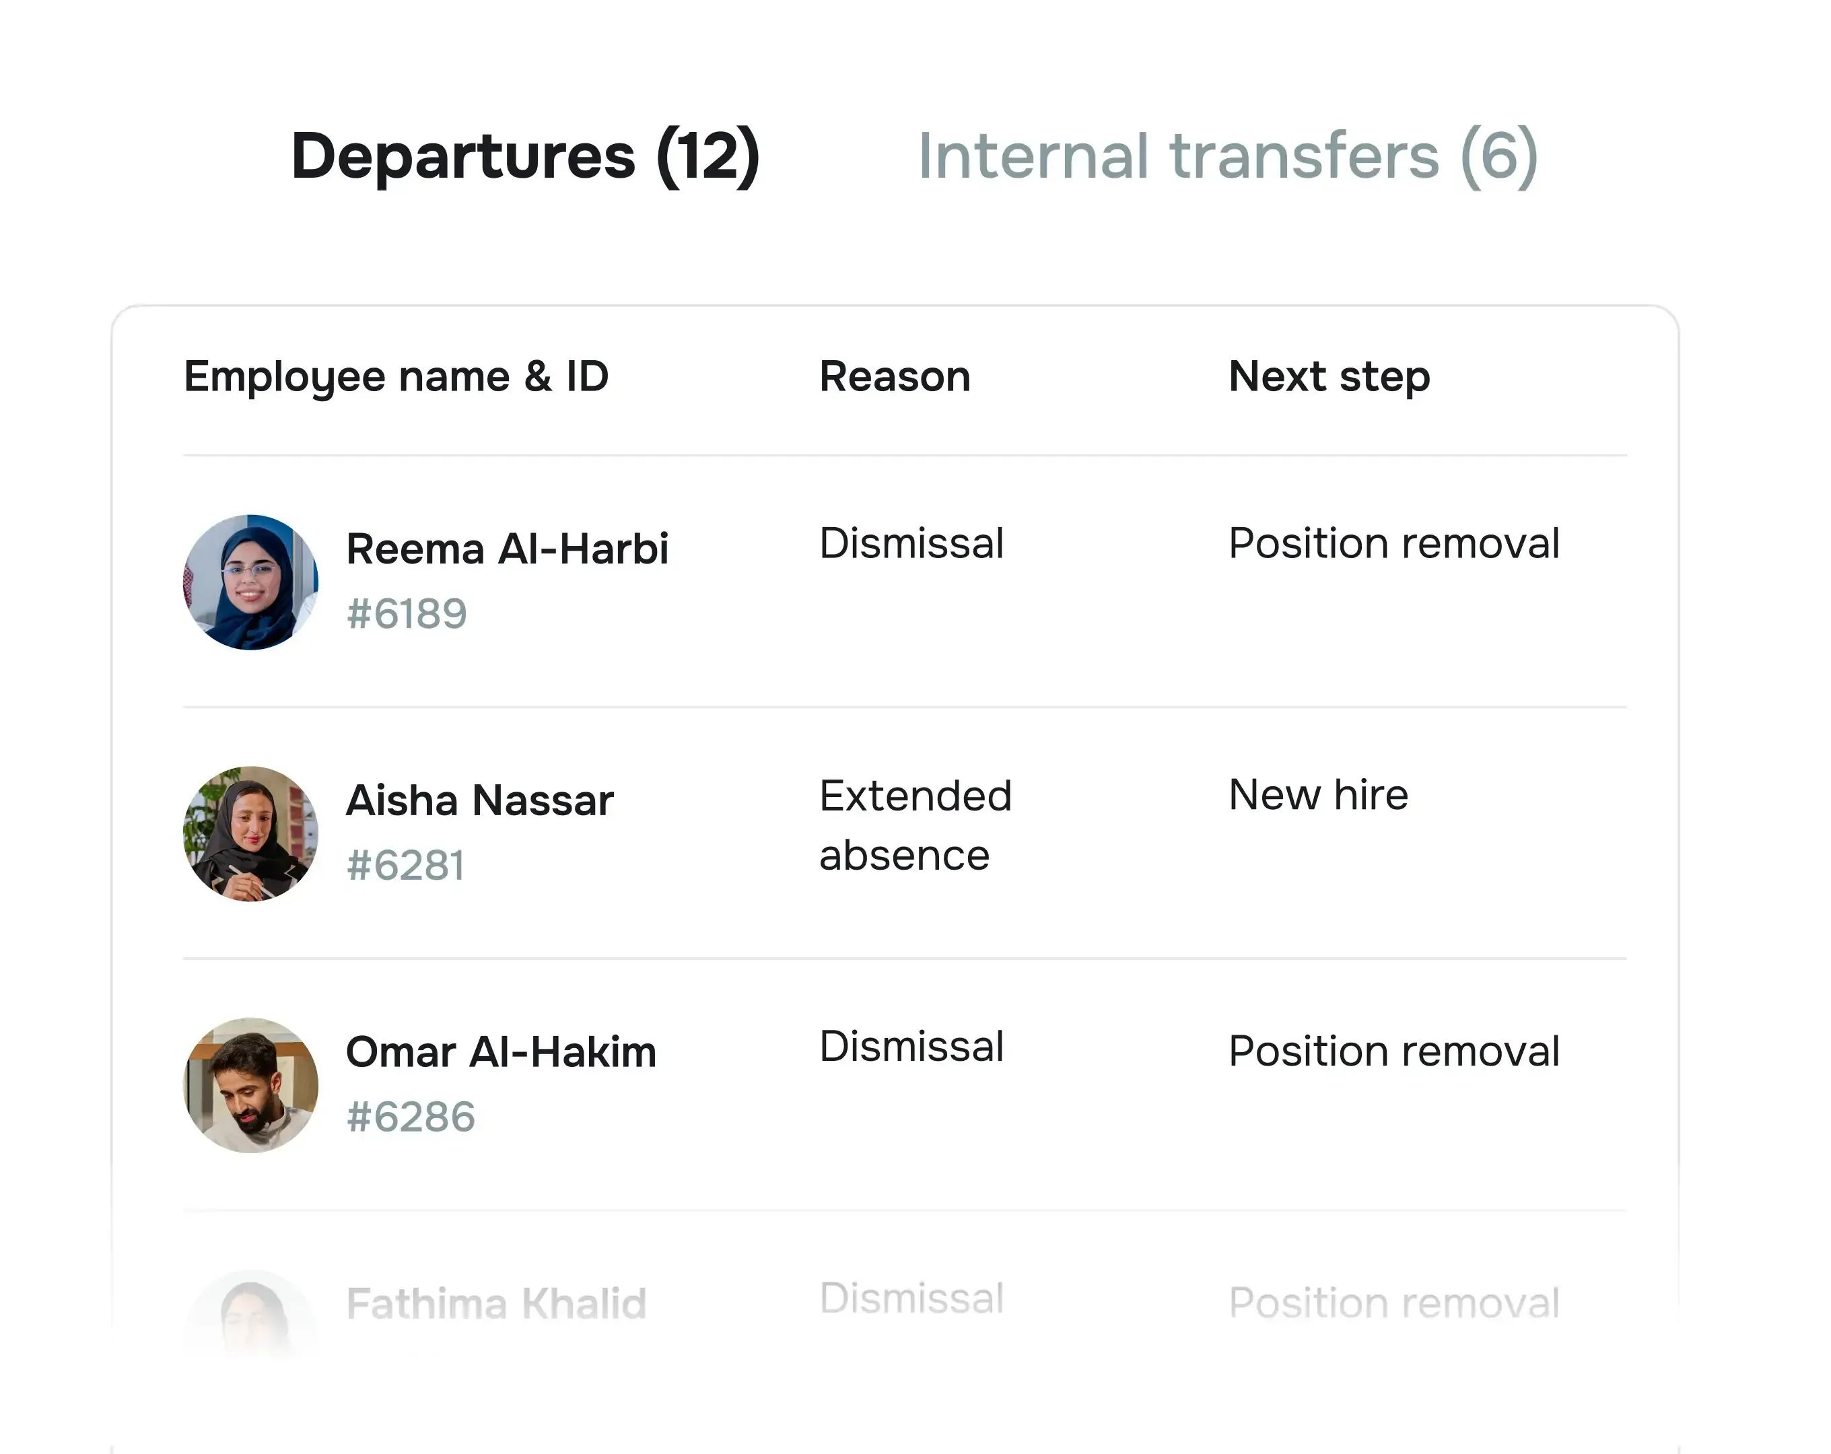Image resolution: width=1831 pixels, height=1454 pixels.
Task: Sort by the Employee name & ID column
Action: [396, 376]
